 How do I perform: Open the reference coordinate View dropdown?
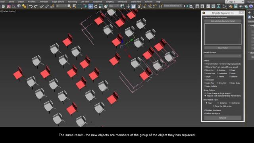pyautogui.click(x=114, y=6)
